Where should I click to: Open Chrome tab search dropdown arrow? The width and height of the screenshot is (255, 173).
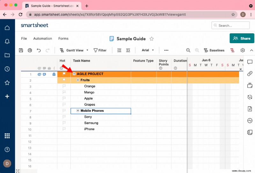pyautogui.click(x=251, y=6)
